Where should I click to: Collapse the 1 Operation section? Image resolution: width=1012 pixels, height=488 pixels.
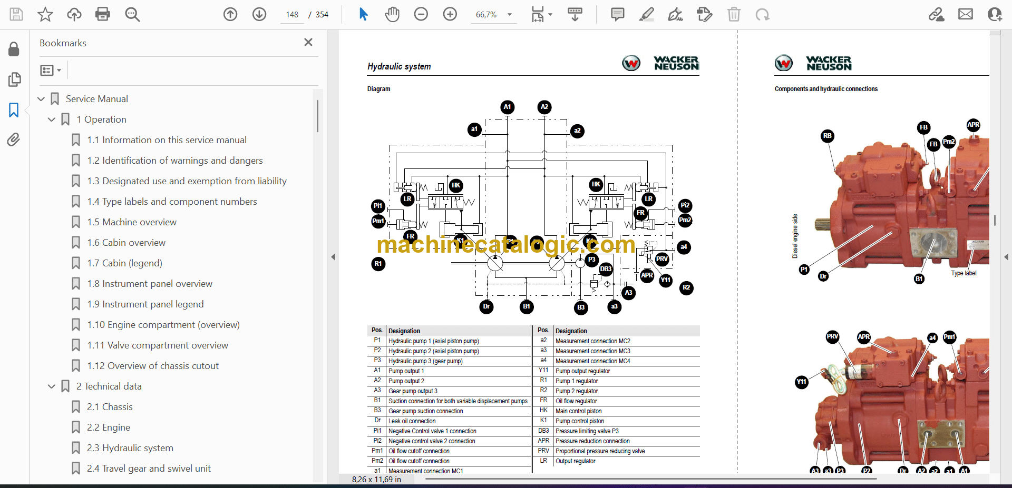(52, 119)
